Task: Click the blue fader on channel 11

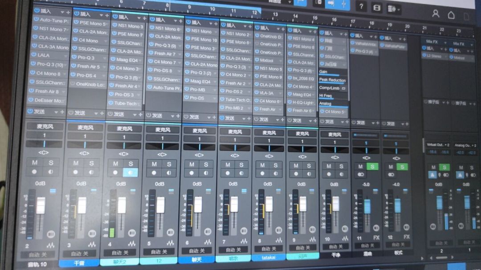Action: click(x=367, y=206)
